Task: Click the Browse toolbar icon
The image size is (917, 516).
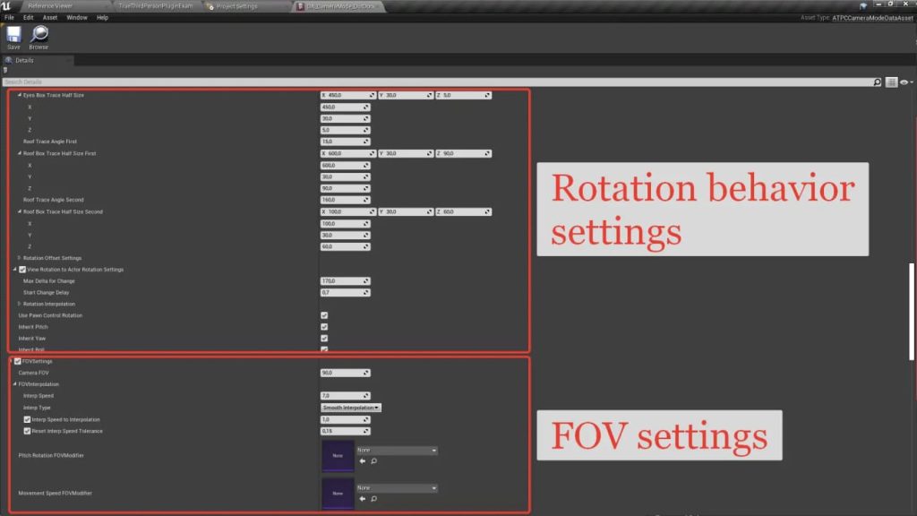Action: 39,38
